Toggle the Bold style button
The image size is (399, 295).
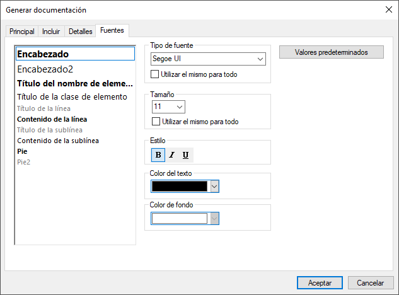point(158,155)
